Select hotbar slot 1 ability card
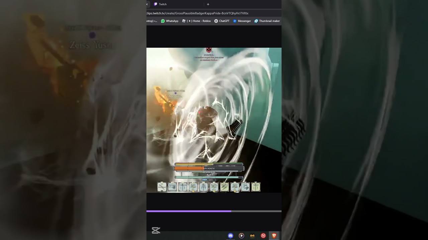Image resolution: width=428 pixels, height=240 pixels. 162,187
